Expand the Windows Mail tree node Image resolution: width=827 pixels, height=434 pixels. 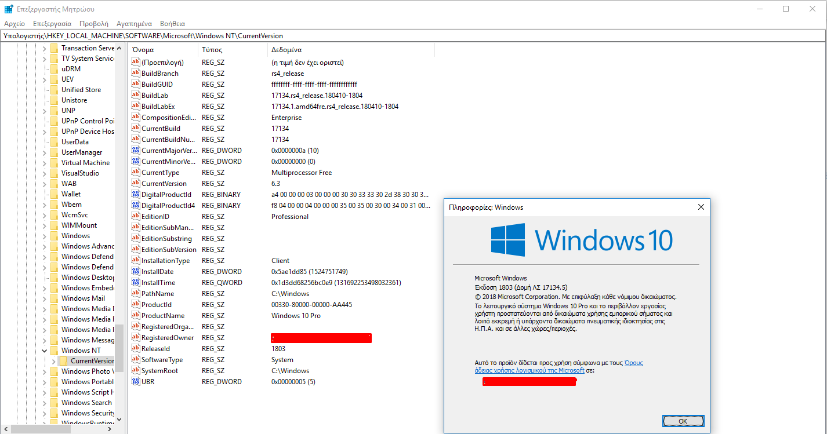pos(44,298)
